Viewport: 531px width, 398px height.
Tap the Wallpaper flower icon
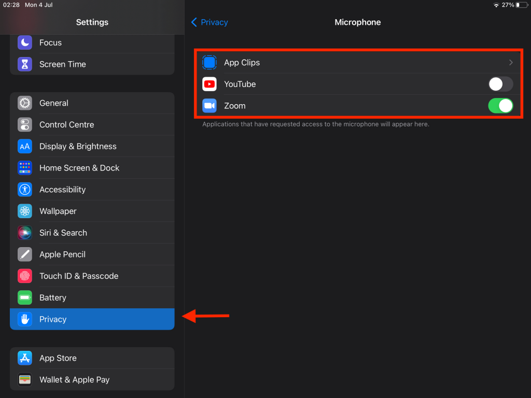[x=25, y=211]
